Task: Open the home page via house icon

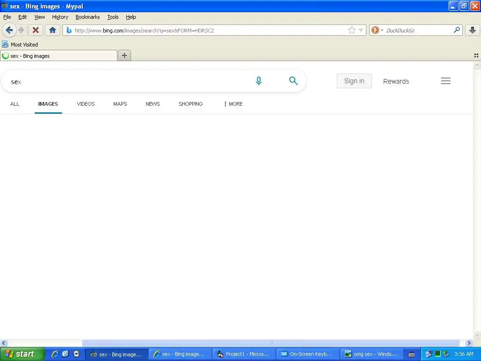Action: pos(53,30)
